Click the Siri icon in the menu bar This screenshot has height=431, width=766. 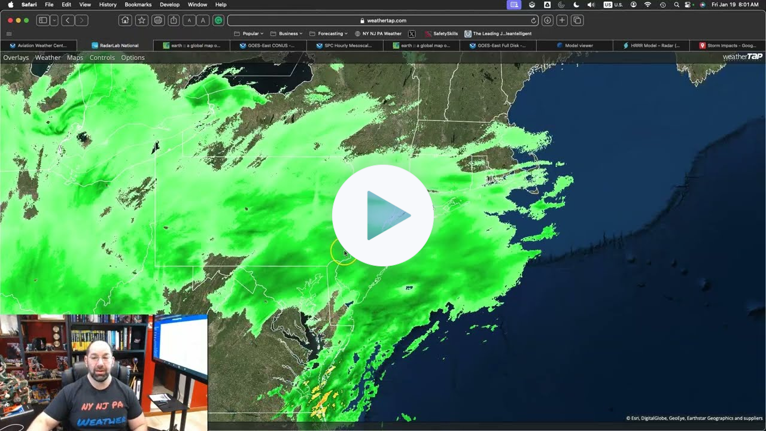click(x=701, y=4)
